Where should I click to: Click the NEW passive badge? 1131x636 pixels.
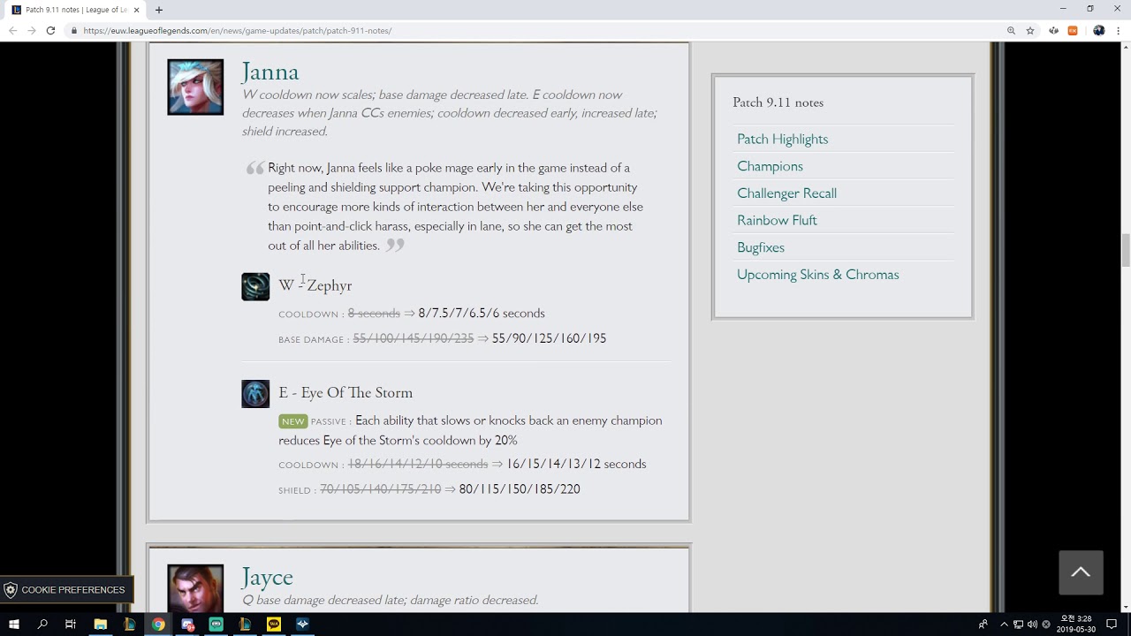(x=293, y=421)
